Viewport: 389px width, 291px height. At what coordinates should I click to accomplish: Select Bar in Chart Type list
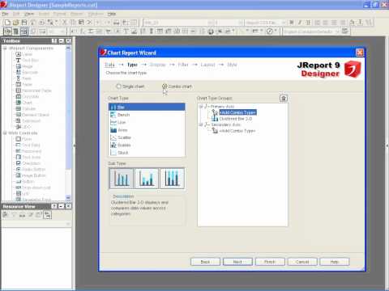coord(147,107)
